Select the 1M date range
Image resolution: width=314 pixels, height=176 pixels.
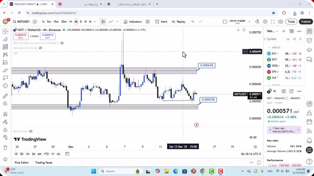[x=27, y=154]
